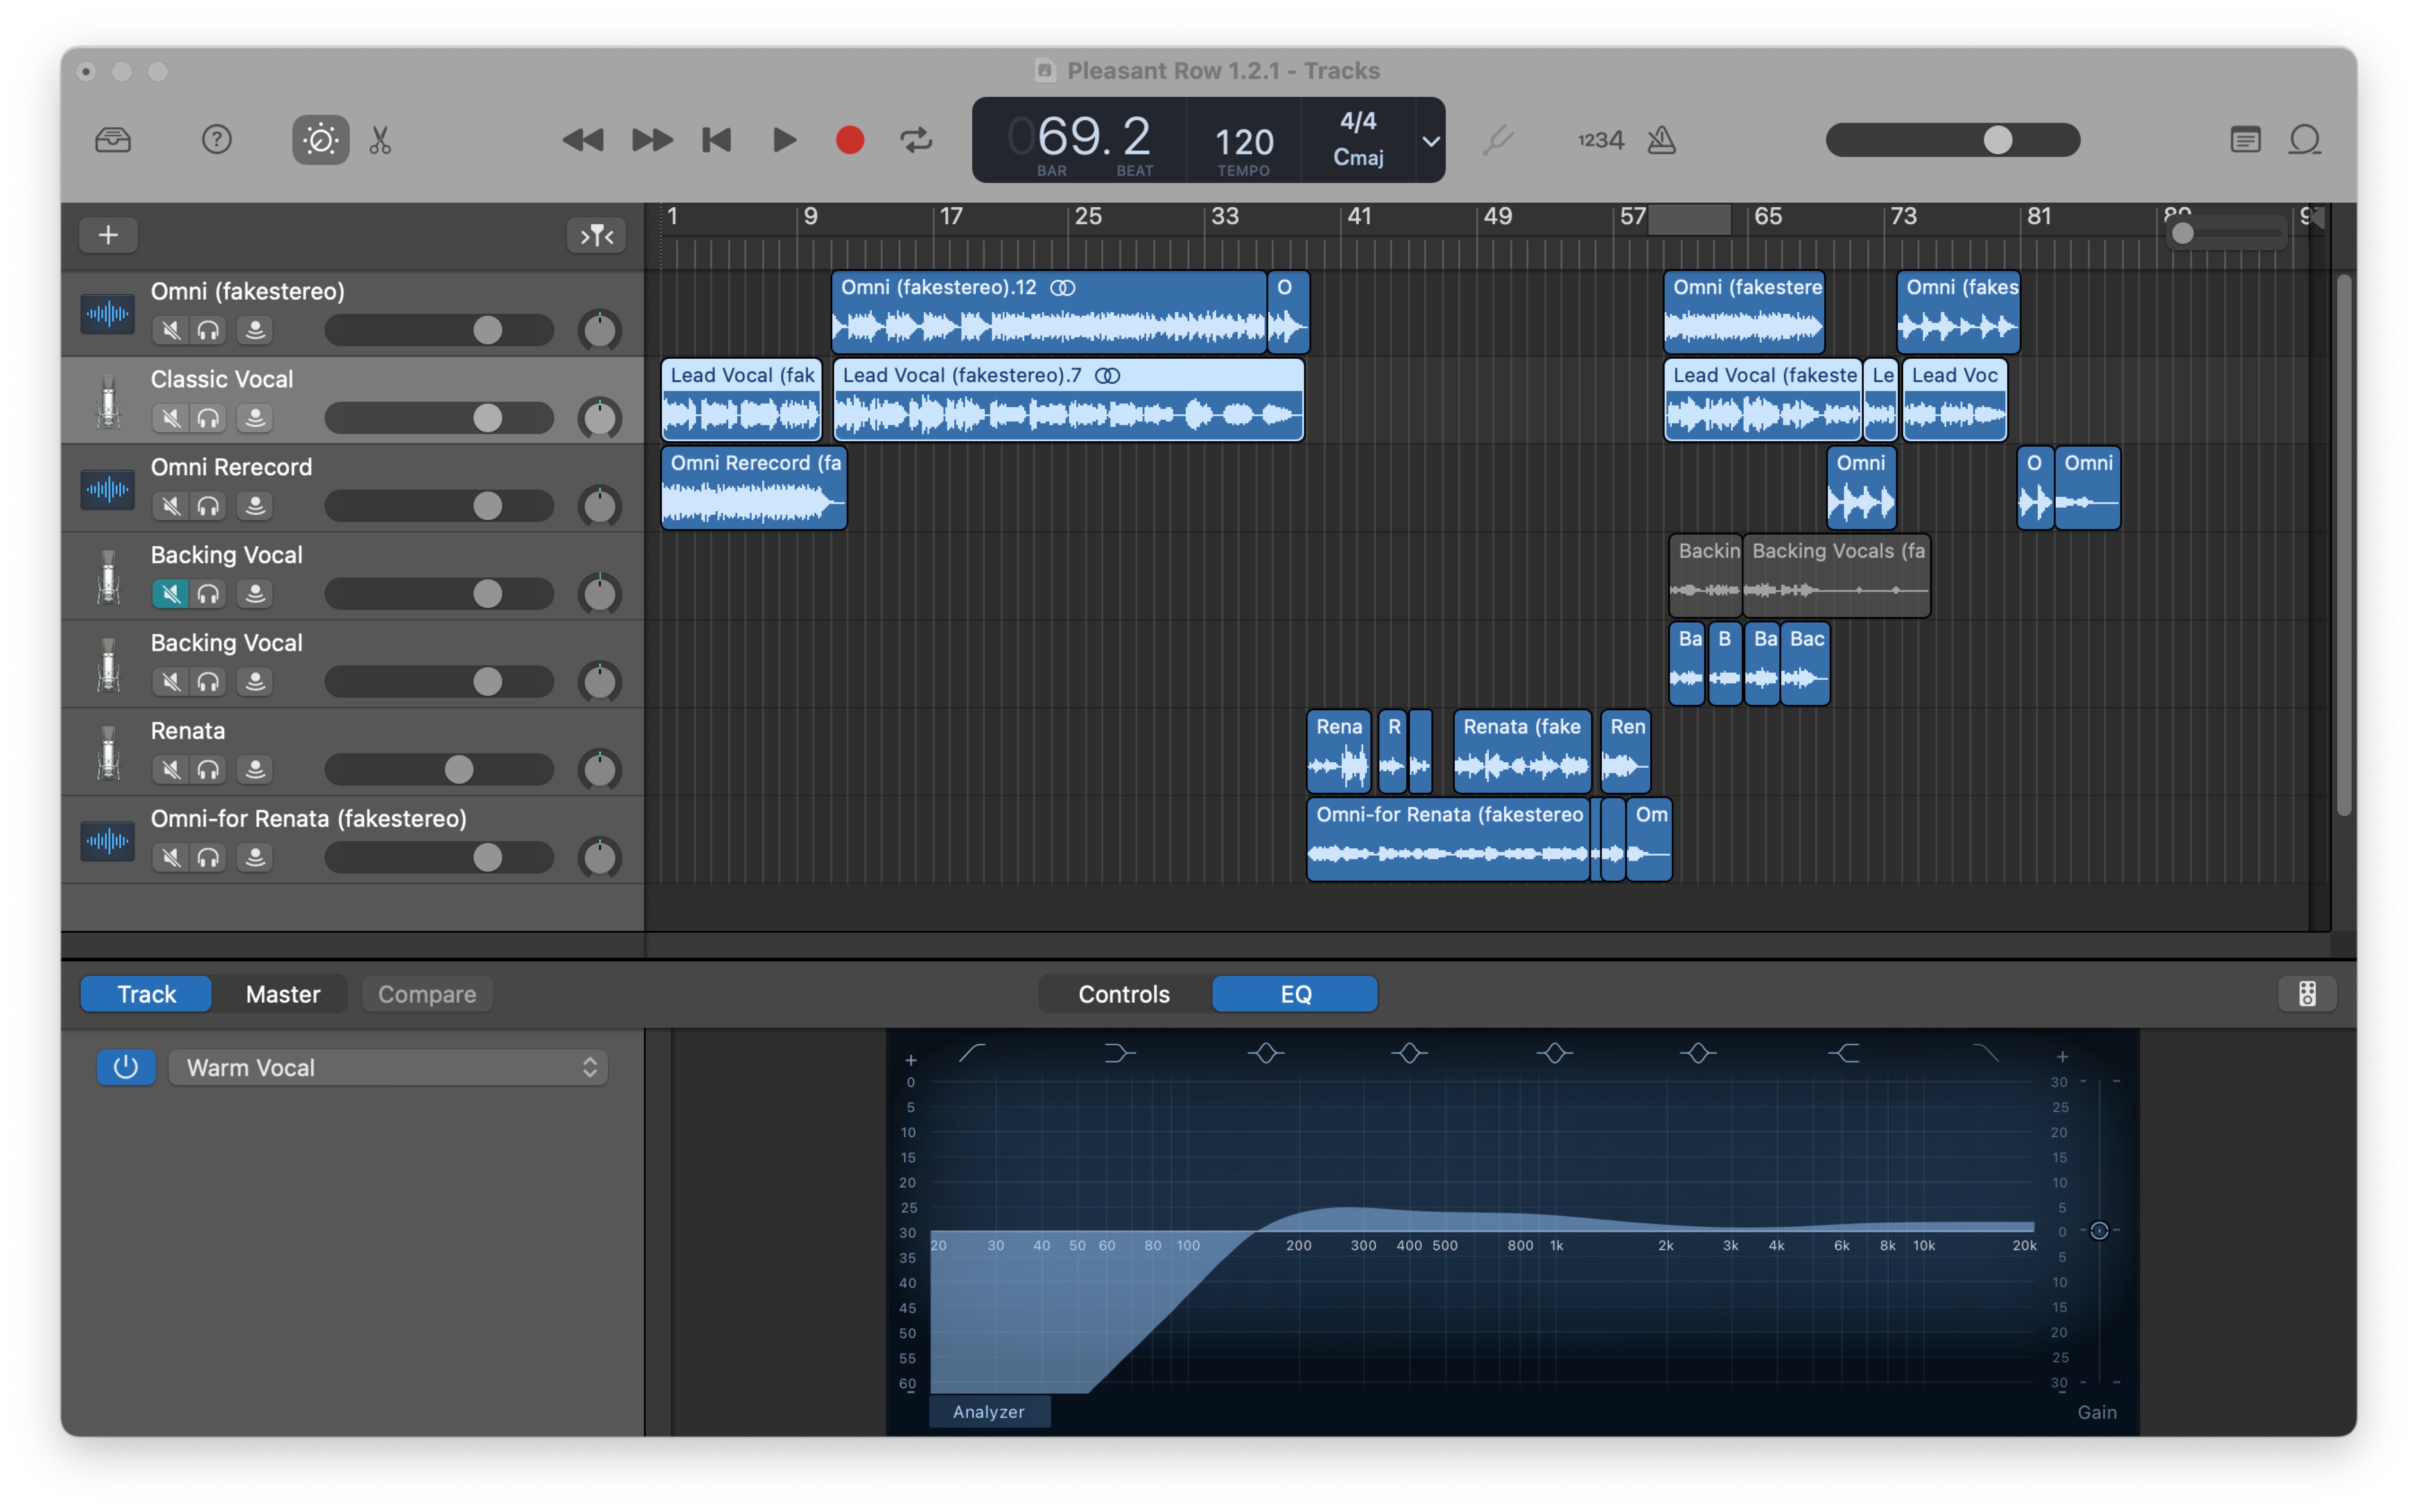Toggle the EQ high shelf band icon
The width and height of the screenshot is (2418, 1512).
pyautogui.click(x=1843, y=1053)
